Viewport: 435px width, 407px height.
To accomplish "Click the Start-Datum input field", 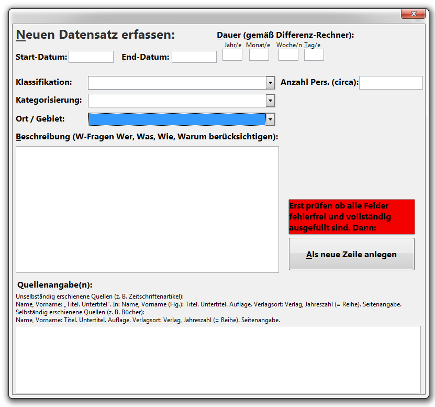I will pyautogui.click(x=91, y=57).
